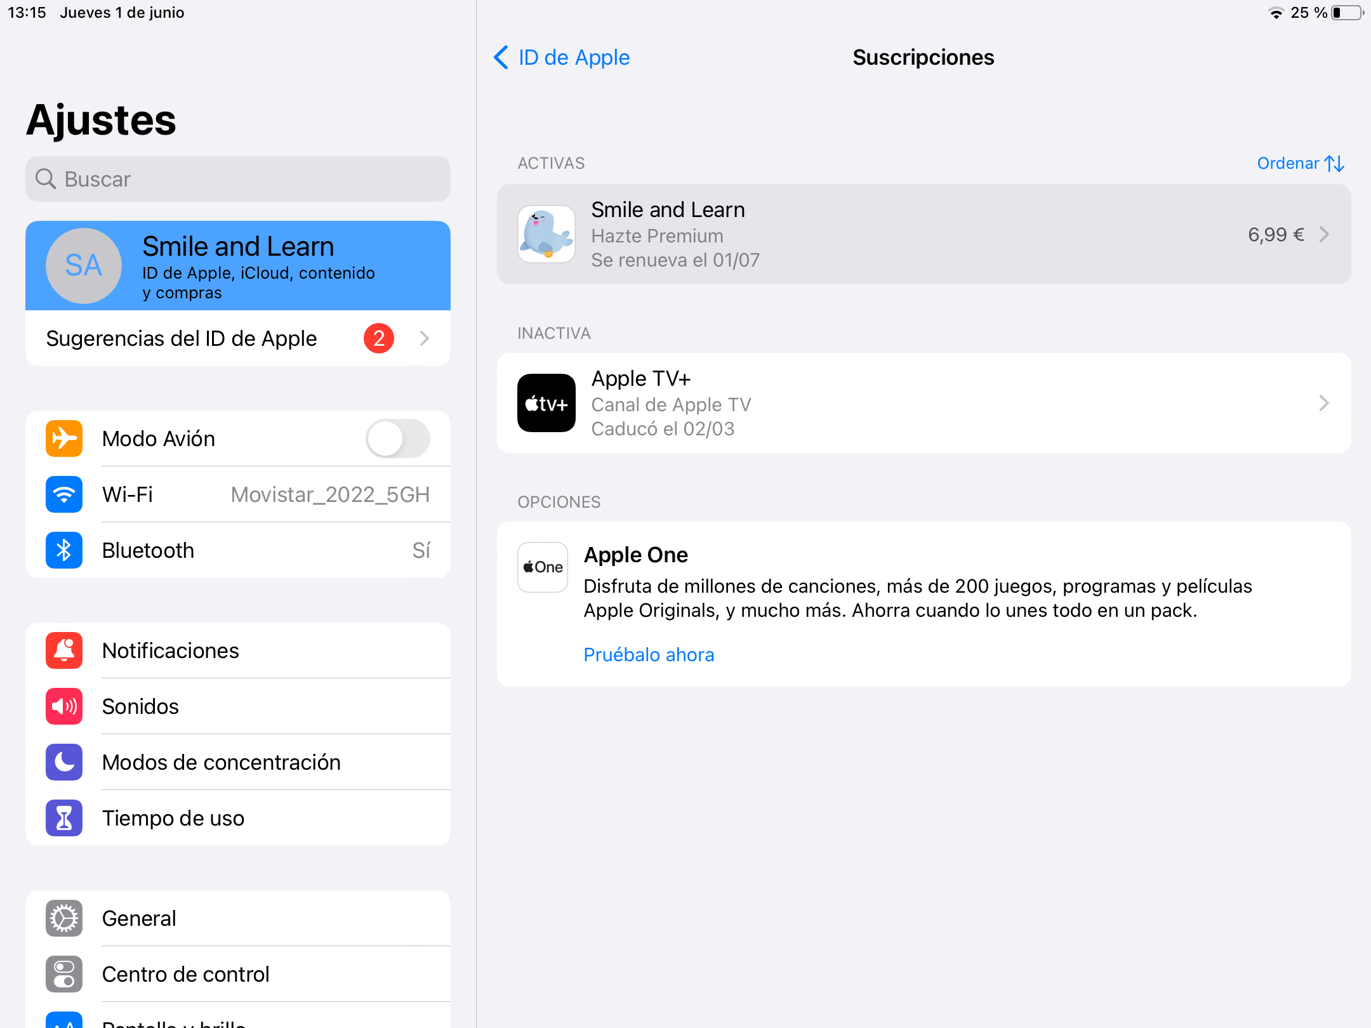The height and width of the screenshot is (1028, 1371).
Task: Open Apple TV+ subscription chevron
Action: (x=1324, y=403)
